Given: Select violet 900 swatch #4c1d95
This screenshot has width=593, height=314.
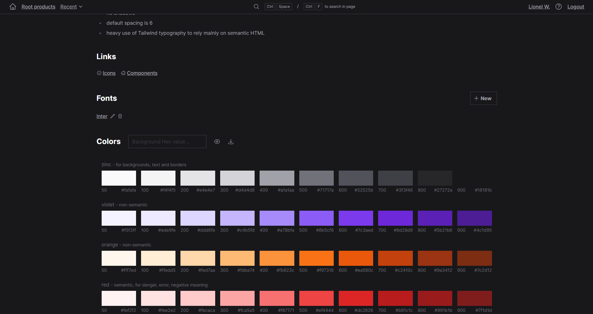Looking at the screenshot, I should 474,218.
